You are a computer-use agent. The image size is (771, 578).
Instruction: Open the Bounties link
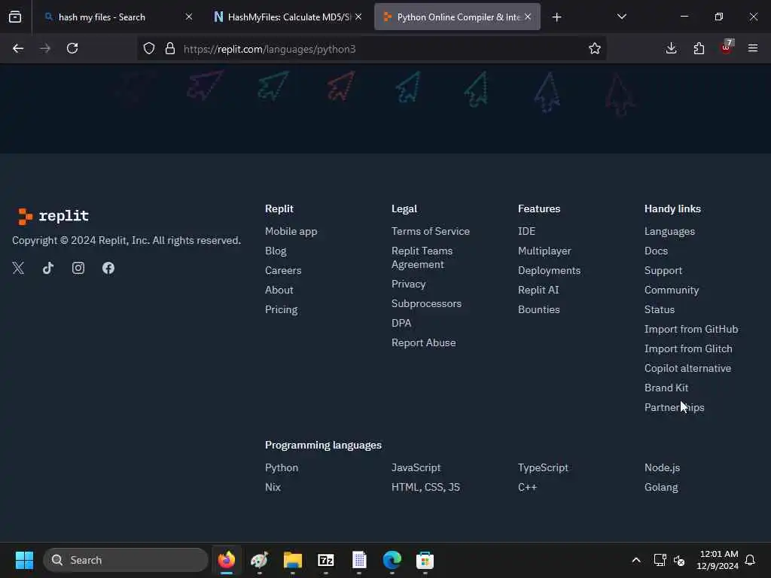(x=539, y=309)
